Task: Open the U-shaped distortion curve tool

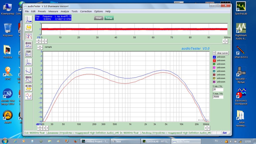Action: point(28,70)
